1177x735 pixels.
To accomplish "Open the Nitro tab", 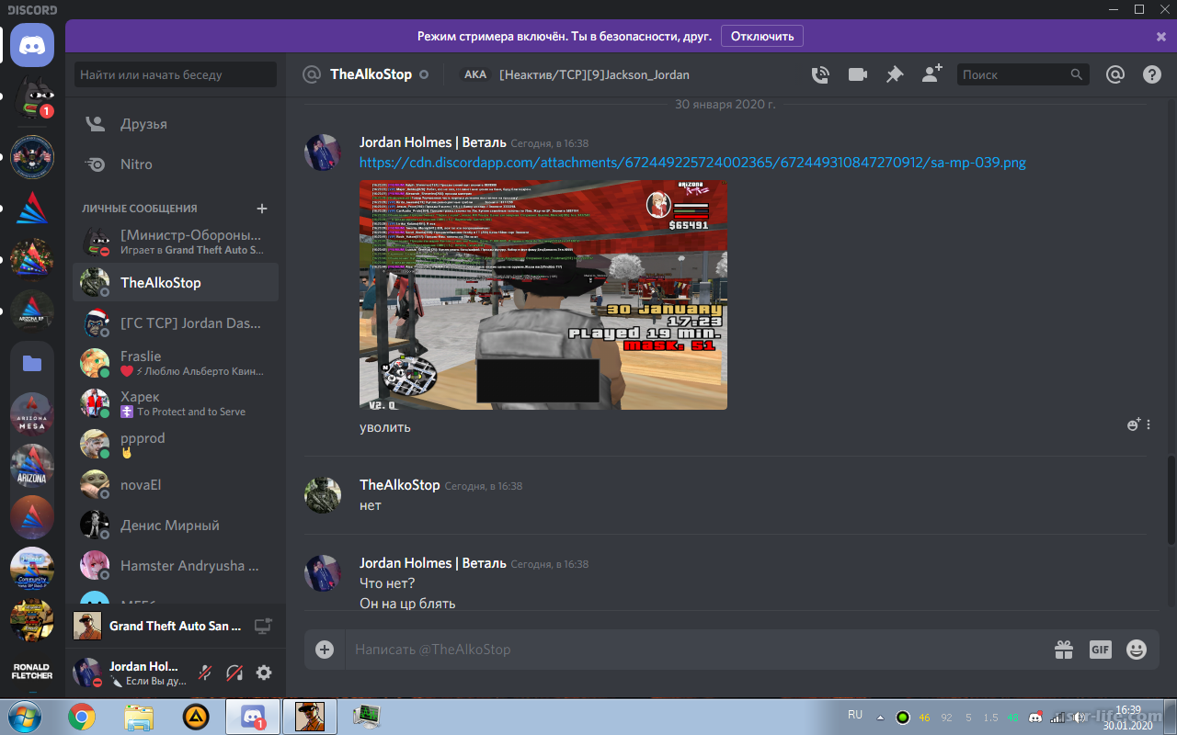I will (x=176, y=164).
